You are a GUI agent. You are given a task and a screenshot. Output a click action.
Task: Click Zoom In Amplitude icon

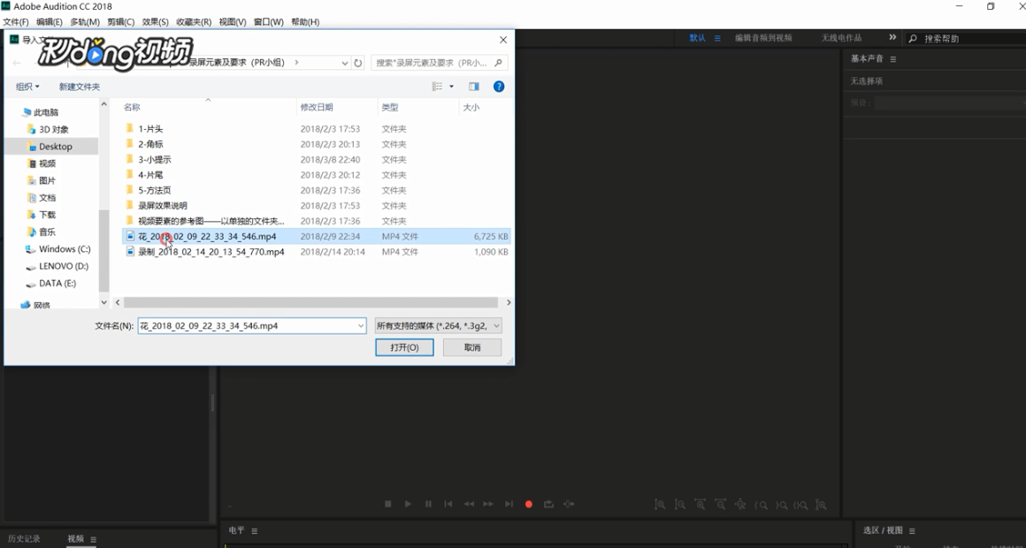click(x=660, y=505)
